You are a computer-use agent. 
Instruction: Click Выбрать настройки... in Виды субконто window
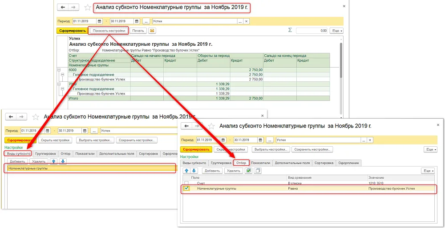(x=96, y=140)
